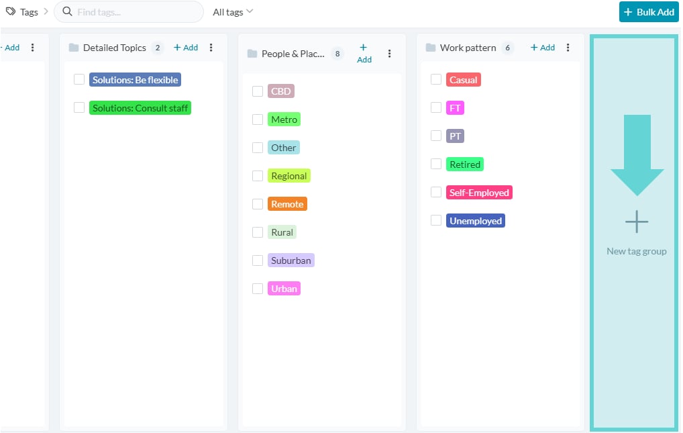The image size is (683, 433).
Task: Click the People & Plac... group title
Action: (x=293, y=54)
